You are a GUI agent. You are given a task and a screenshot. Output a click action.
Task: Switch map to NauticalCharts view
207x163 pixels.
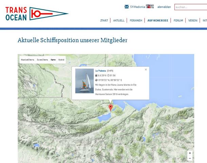(27, 60)
